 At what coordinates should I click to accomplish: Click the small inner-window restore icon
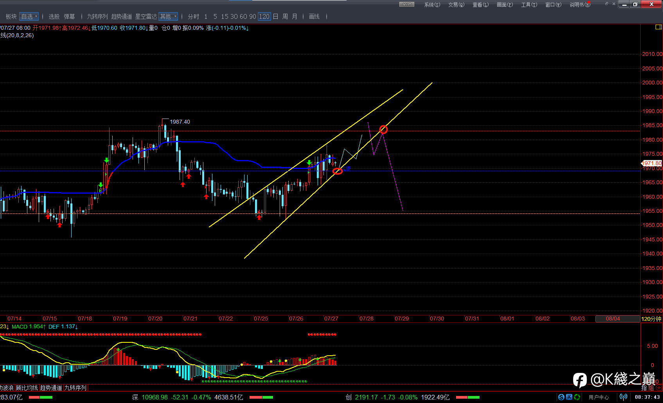tap(607, 4)
